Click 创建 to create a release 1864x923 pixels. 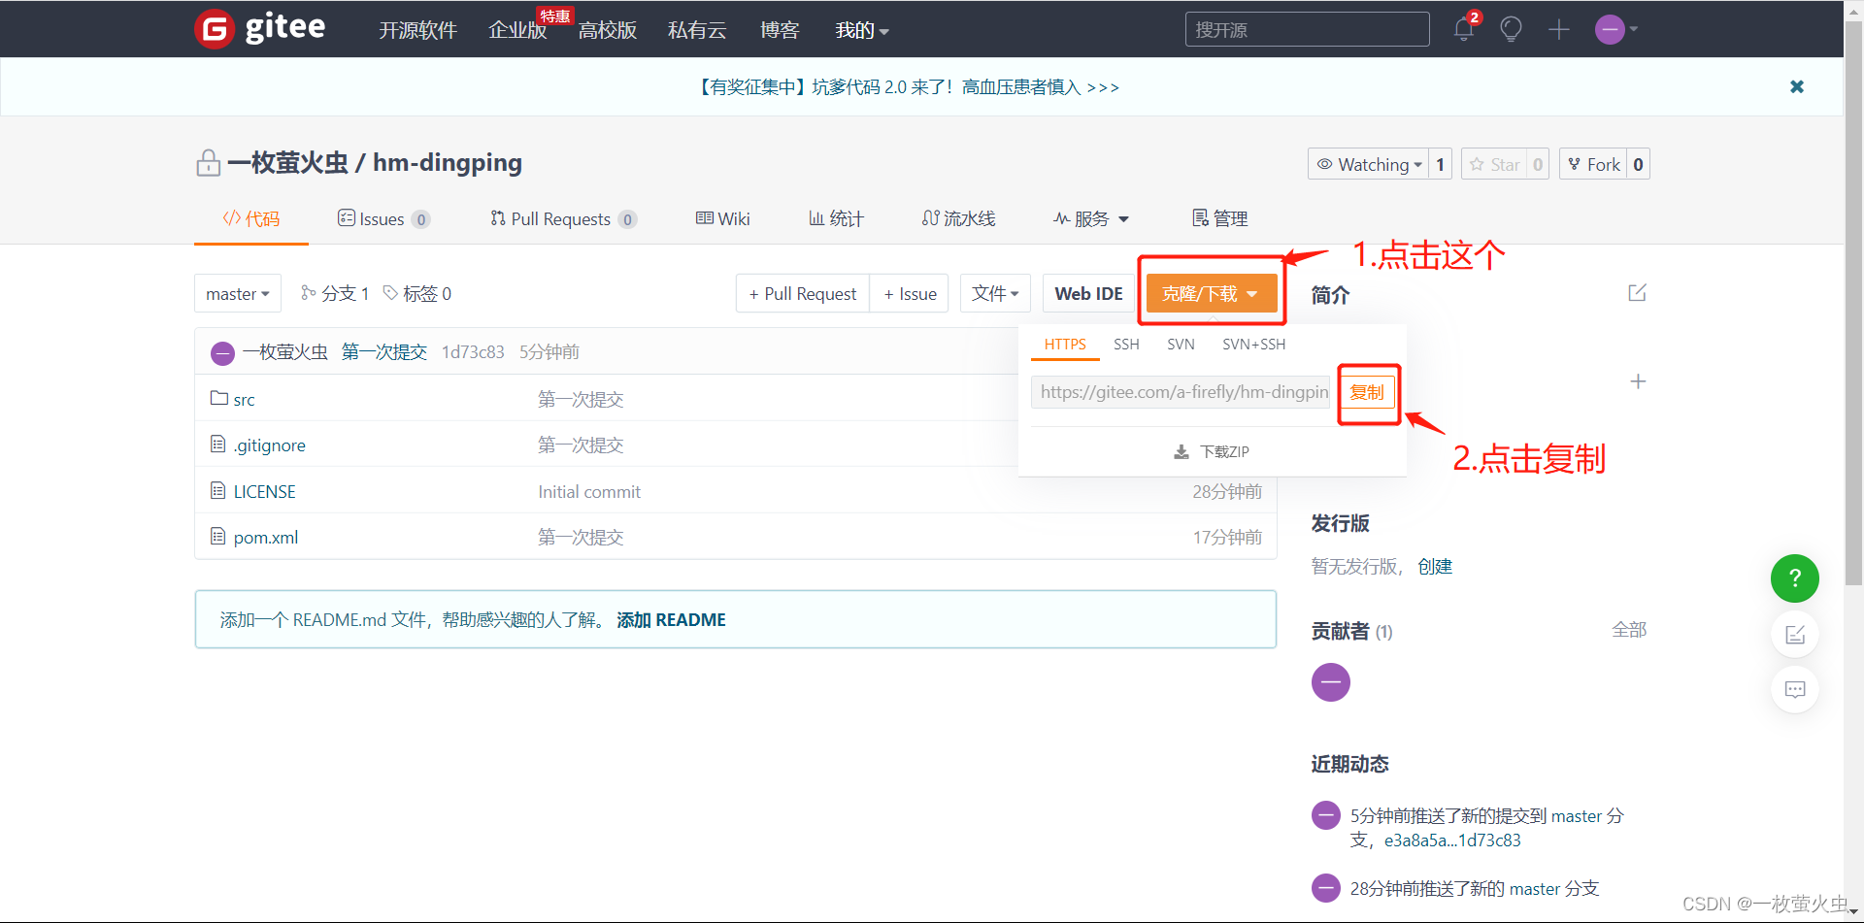click(1435, 567)
